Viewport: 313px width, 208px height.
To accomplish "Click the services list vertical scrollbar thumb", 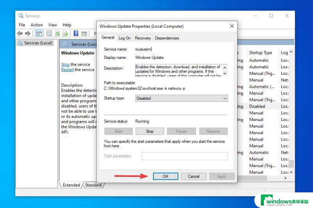I will 291,164.
